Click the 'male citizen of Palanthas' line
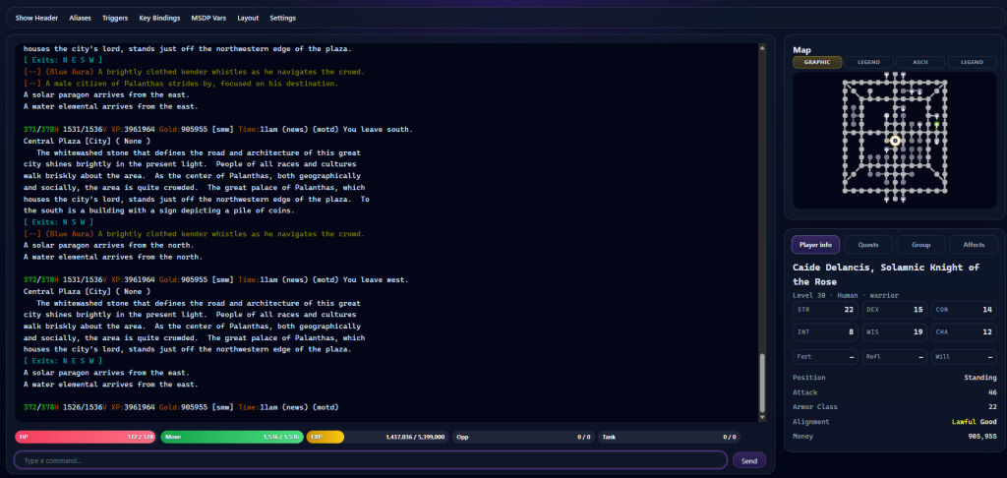The height and width of the screenshot is (478, 1007). tap(181, 84)
